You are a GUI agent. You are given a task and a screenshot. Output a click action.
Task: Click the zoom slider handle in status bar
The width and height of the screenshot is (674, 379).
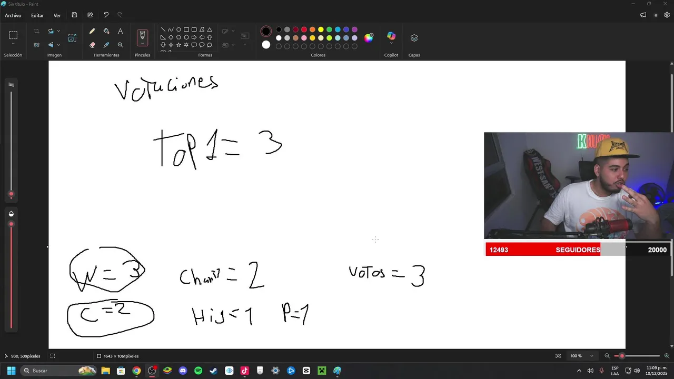click(x=622, y=356)
